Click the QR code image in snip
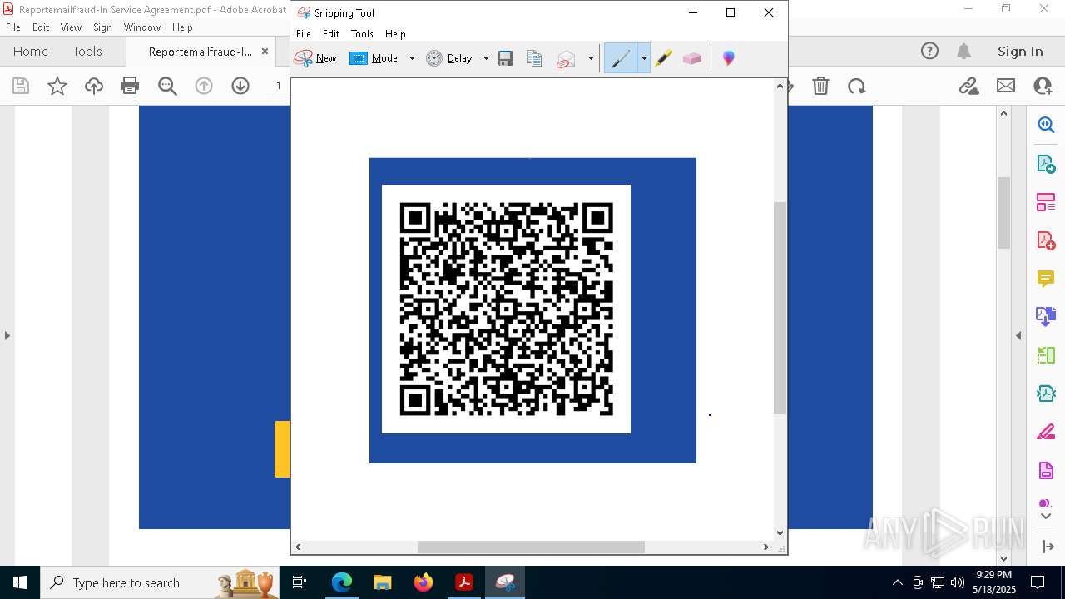The height and width of the screenshot is (599, 1065). pos(506,309)
